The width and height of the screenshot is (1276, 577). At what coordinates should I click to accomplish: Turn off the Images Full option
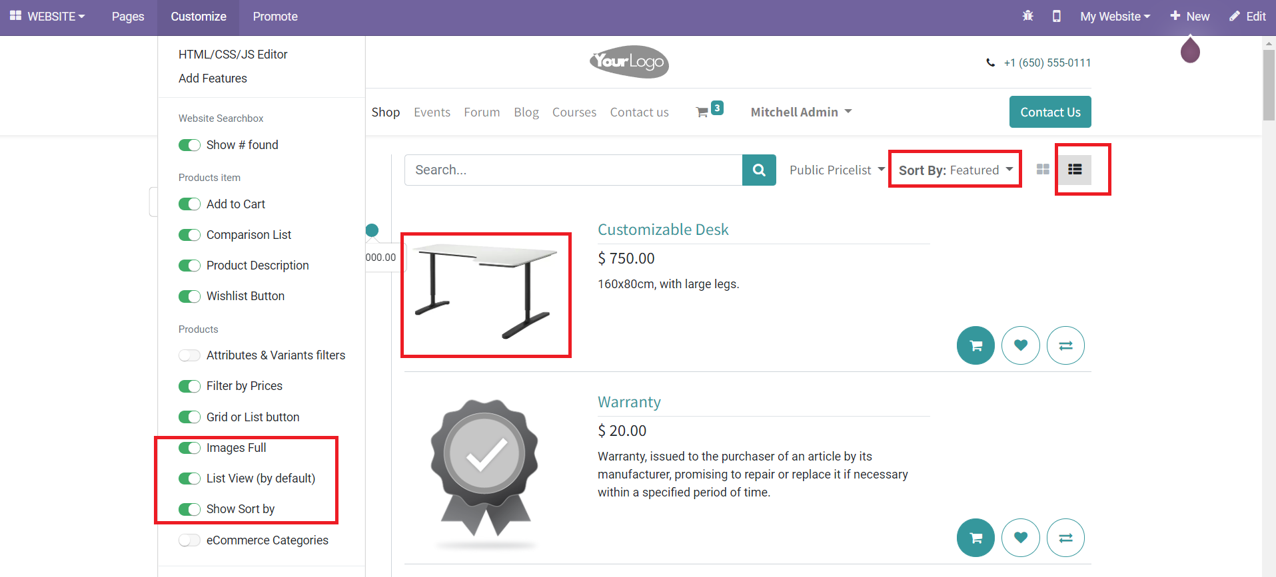point(189,448)
